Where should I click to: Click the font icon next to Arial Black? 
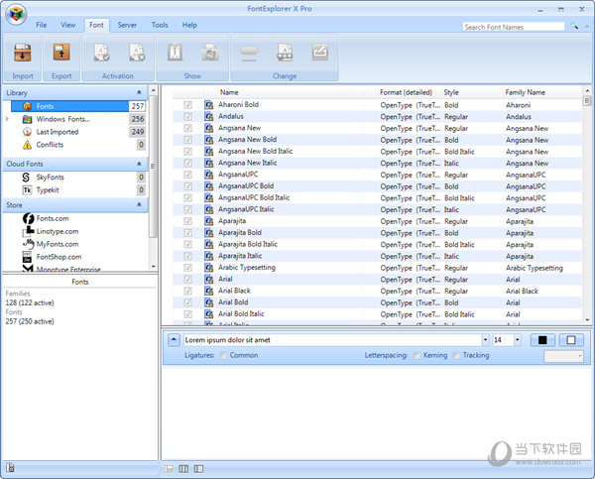pyautogui.click(x=208, y=292)
